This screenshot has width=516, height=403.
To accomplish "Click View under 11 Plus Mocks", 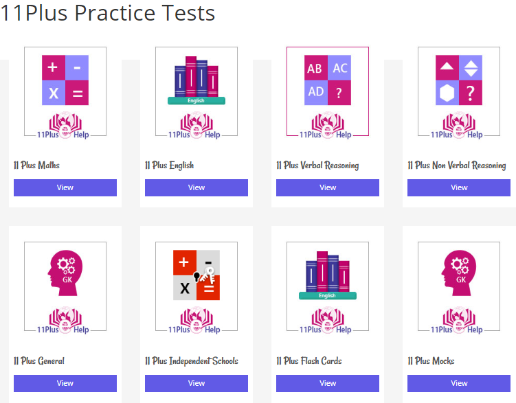I will [x=459, y=383].
